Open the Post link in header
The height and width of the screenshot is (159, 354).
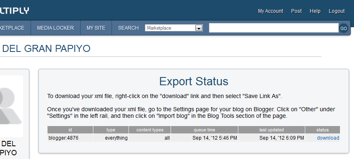click(x=297, y=11)
